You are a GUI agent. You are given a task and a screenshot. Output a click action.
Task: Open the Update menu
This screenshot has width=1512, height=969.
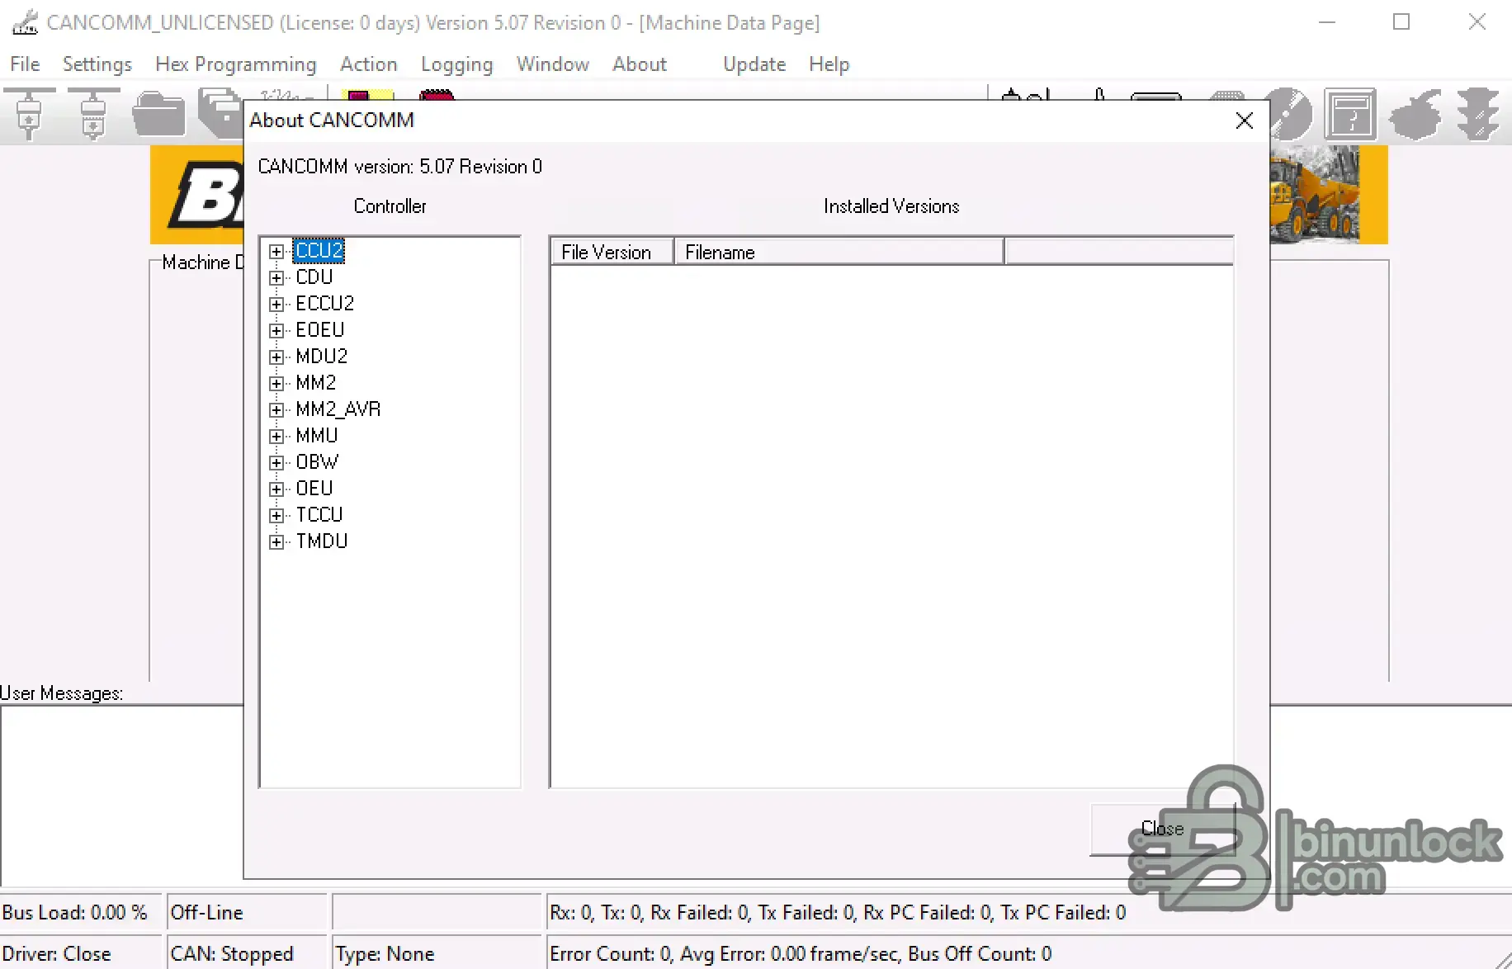click(754, 64)
